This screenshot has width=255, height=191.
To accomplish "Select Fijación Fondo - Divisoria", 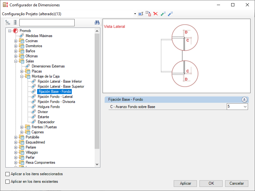I will [x=57, y=102].
